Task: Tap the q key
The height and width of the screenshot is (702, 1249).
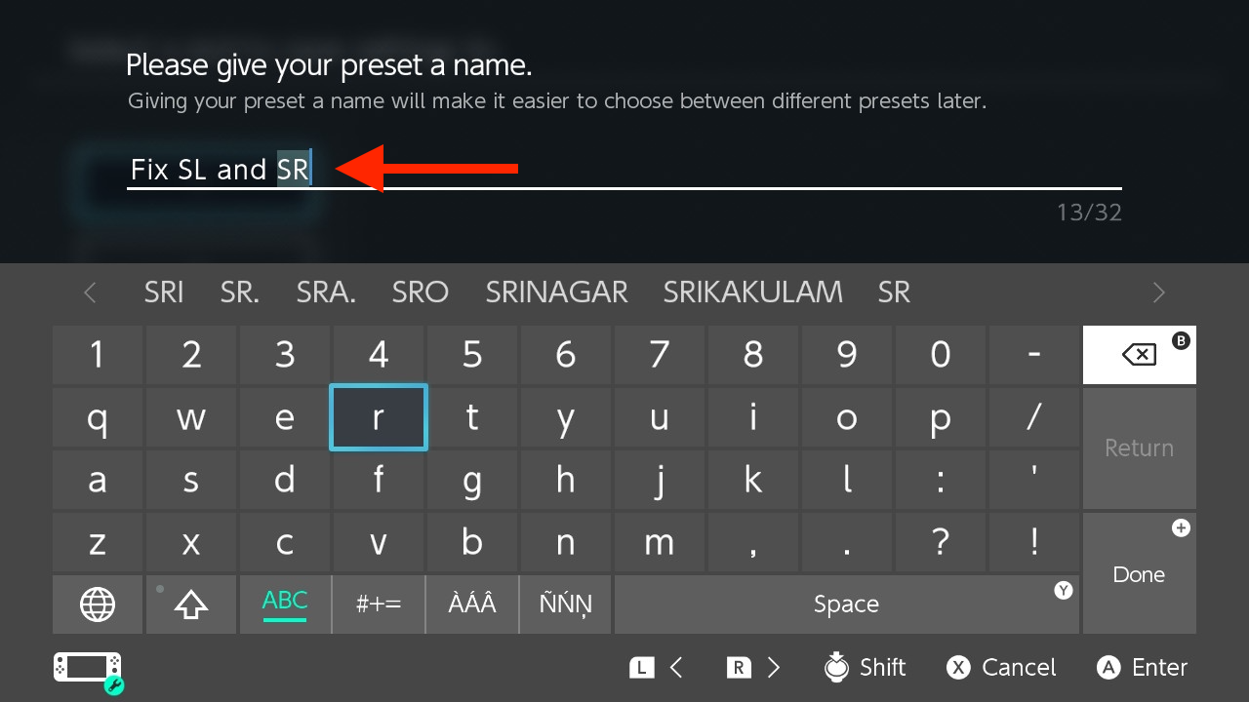Action: pos(98,417)
